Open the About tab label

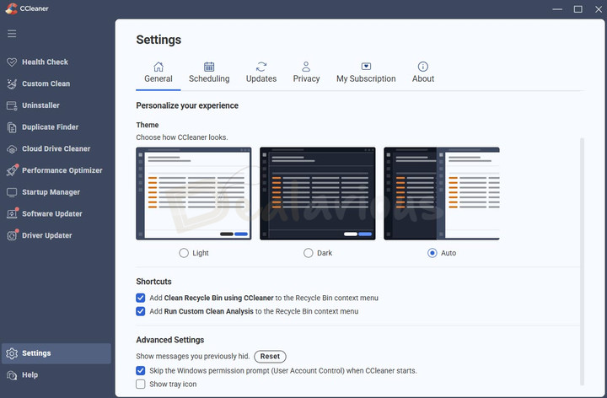click(423, 78)
